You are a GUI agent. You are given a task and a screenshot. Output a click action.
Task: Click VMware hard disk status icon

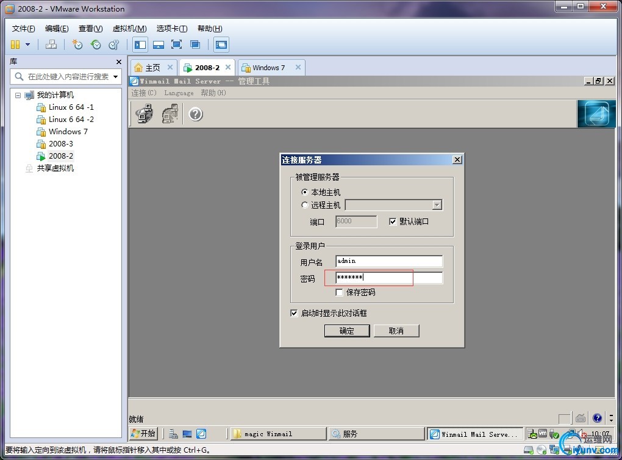(528, 450)
